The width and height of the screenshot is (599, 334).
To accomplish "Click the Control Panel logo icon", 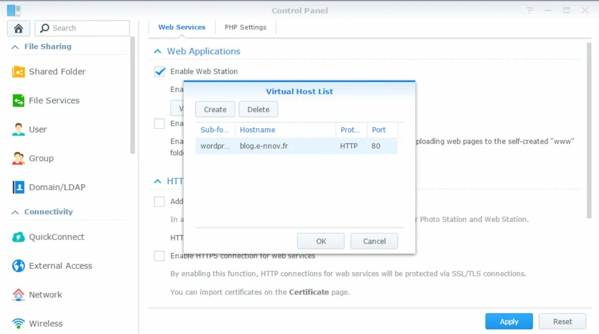I will [14, 11].
